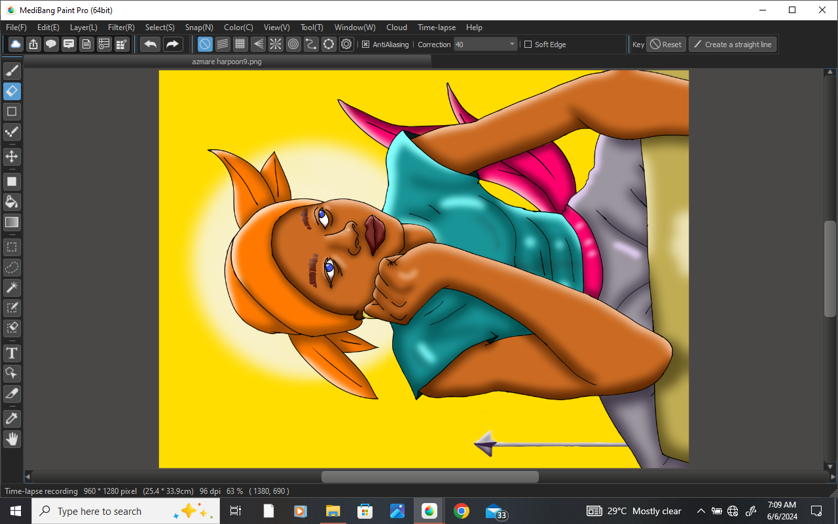
Task: Open the Correction value dropdown
Action: point(486,45)
